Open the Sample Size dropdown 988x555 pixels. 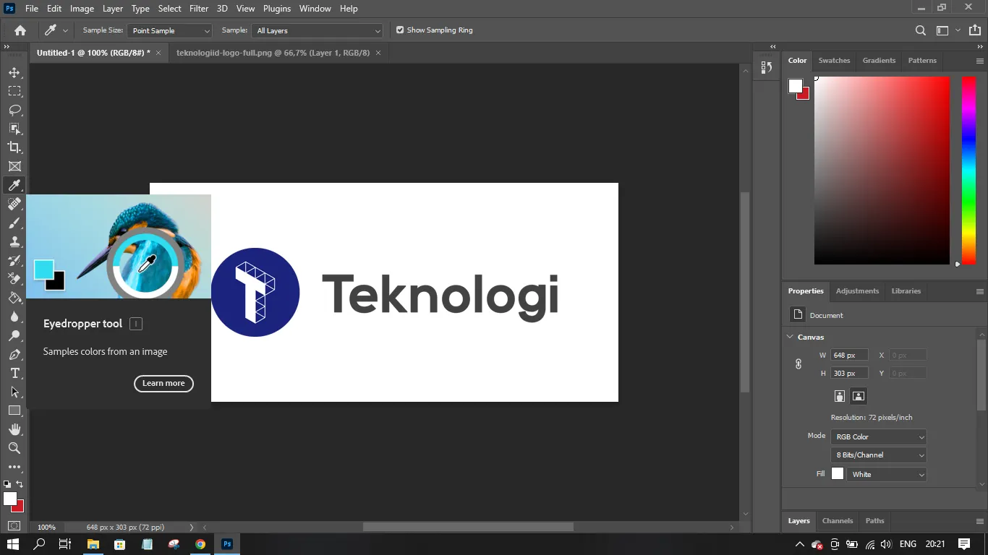(170, 30)
